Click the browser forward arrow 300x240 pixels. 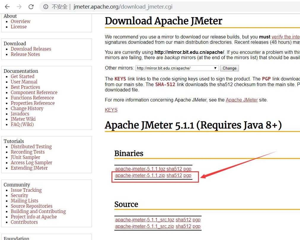[x=19, y=7]
